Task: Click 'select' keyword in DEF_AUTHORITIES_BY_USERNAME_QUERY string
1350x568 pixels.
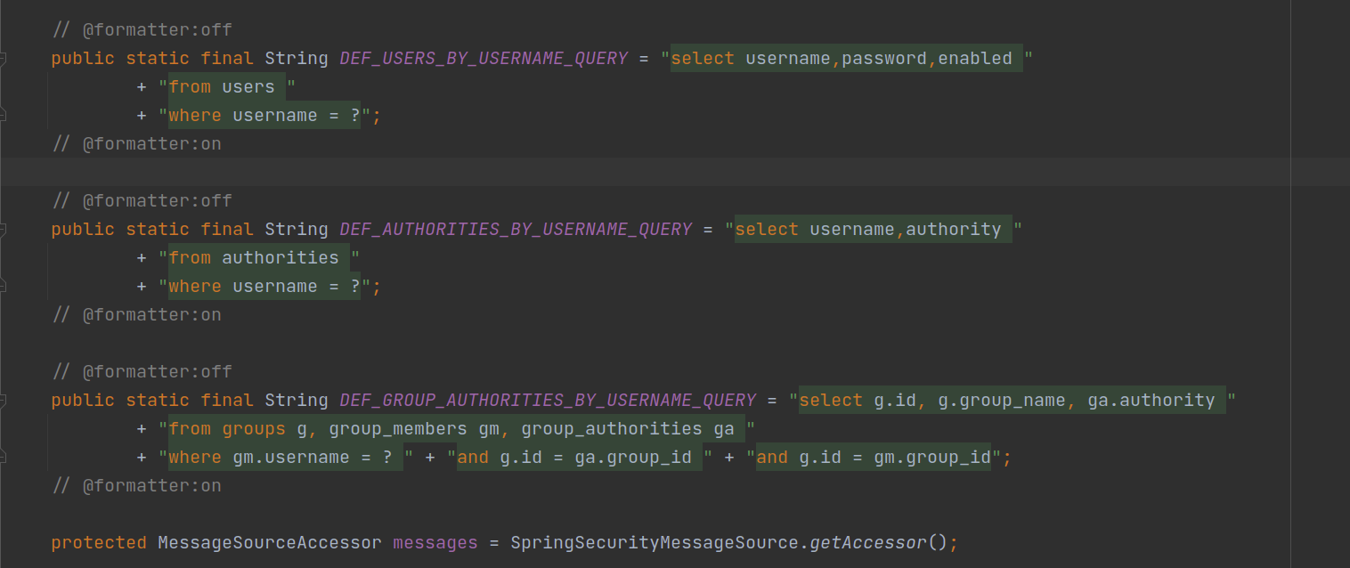Action: click(767, 230)
